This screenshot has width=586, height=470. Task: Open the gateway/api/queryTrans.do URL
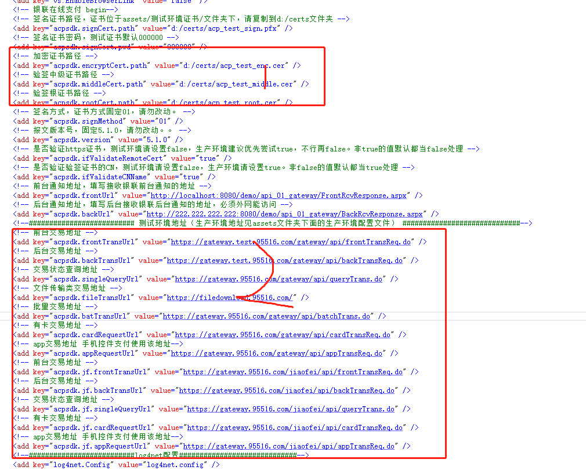(x=278, y=279)
